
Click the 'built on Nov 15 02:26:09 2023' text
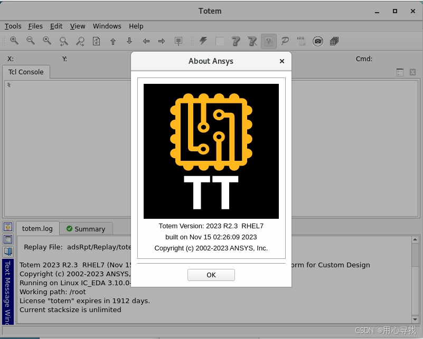211,237
